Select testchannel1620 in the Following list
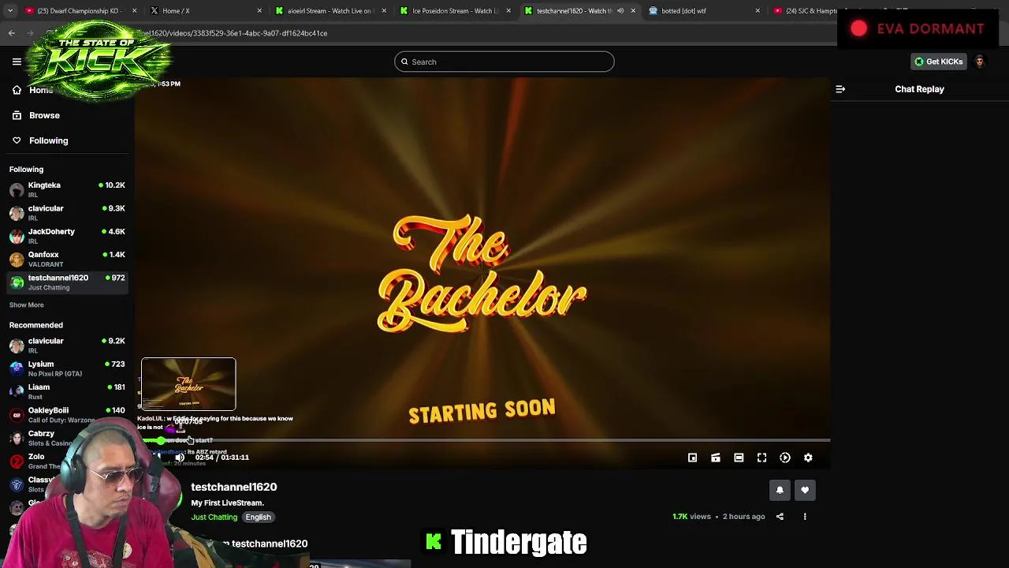 tap(67, 282)
